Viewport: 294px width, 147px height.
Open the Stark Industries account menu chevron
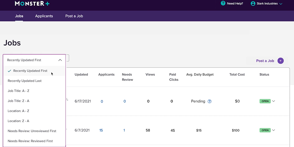pos(281,4)
